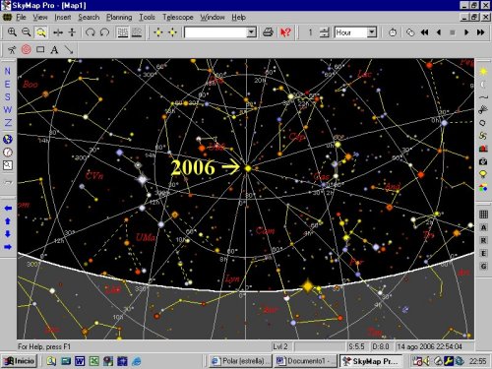Select the zoom in magnifier tool

(x=12, y=32)
